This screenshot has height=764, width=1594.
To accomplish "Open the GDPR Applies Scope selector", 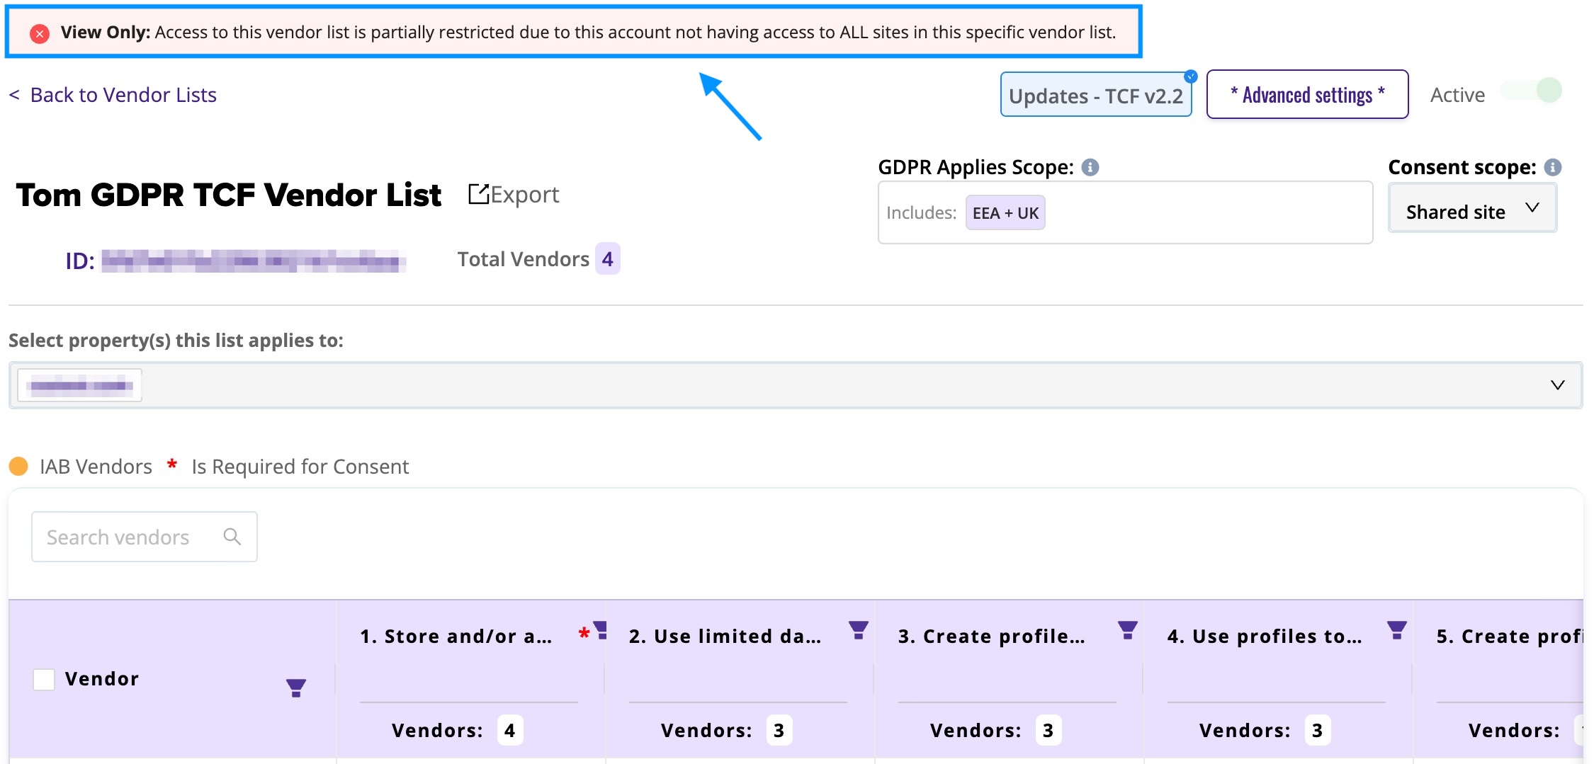I will pos(1204,212).
